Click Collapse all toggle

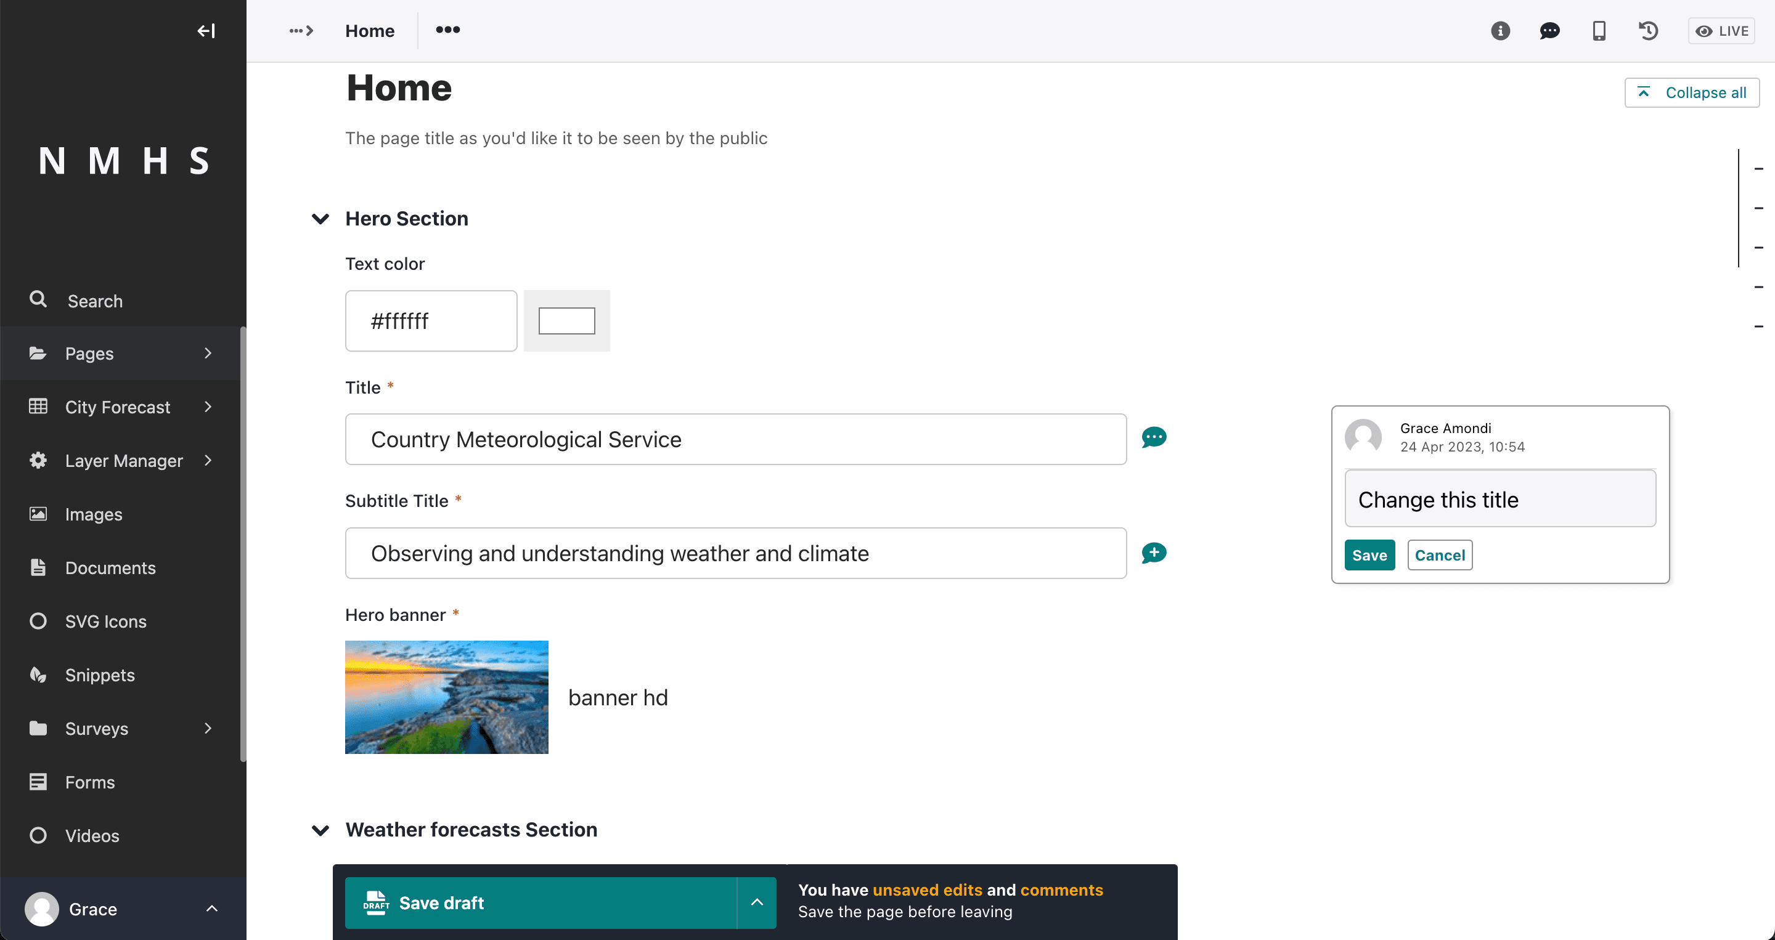[x=1692, y=92]
